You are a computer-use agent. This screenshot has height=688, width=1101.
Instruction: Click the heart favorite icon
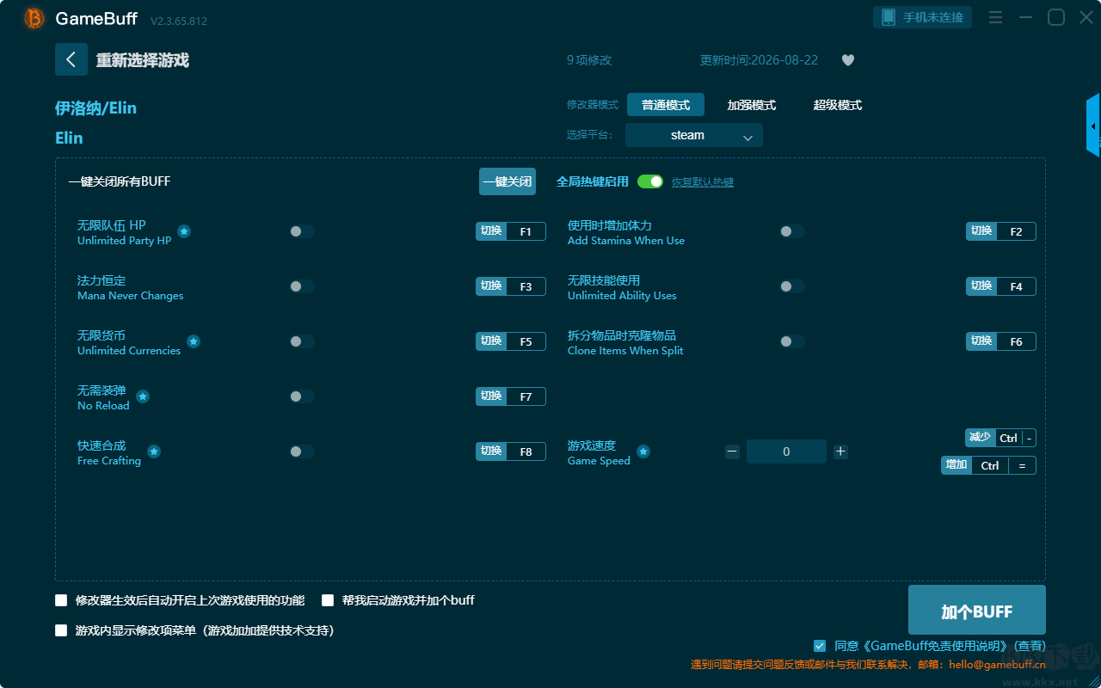coord(848,60)
